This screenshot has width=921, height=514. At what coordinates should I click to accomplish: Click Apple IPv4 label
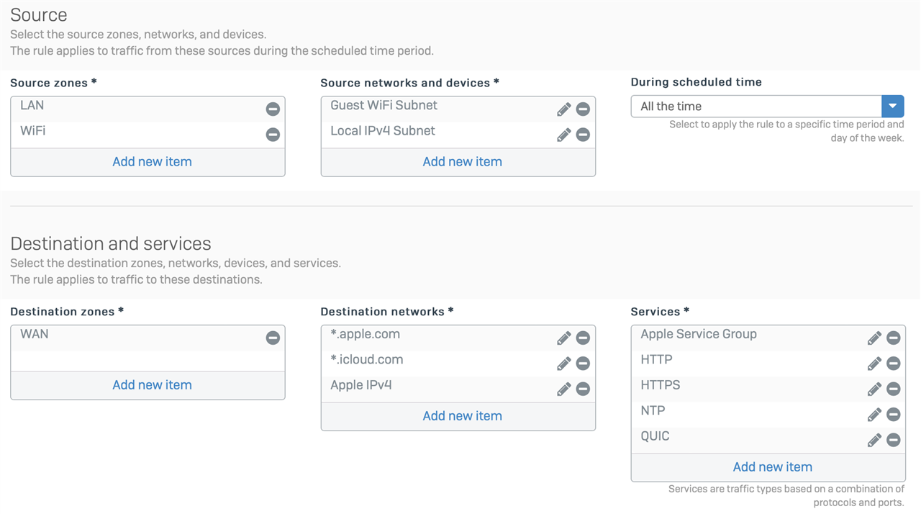click(x=360, y=385)
